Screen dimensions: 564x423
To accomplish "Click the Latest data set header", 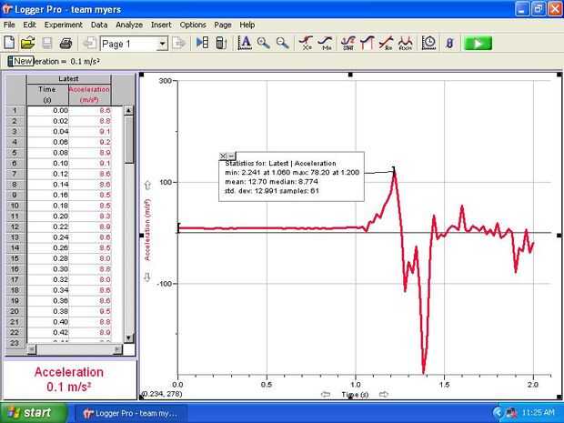I will (69, 79).
